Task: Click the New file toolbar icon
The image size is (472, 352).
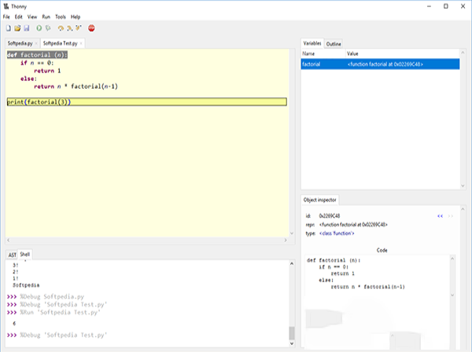Action: tap(8, 27)
